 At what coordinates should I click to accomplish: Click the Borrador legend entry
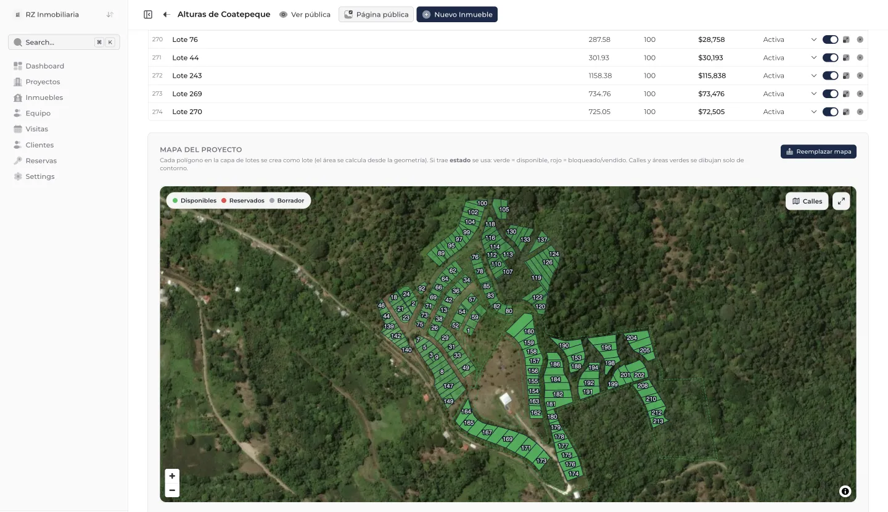(287, 200)
